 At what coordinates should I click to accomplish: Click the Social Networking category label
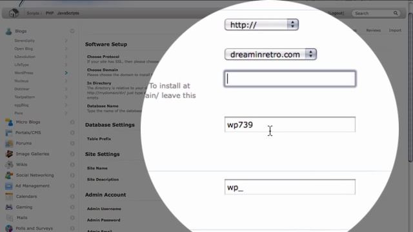(x=35, y=175)
